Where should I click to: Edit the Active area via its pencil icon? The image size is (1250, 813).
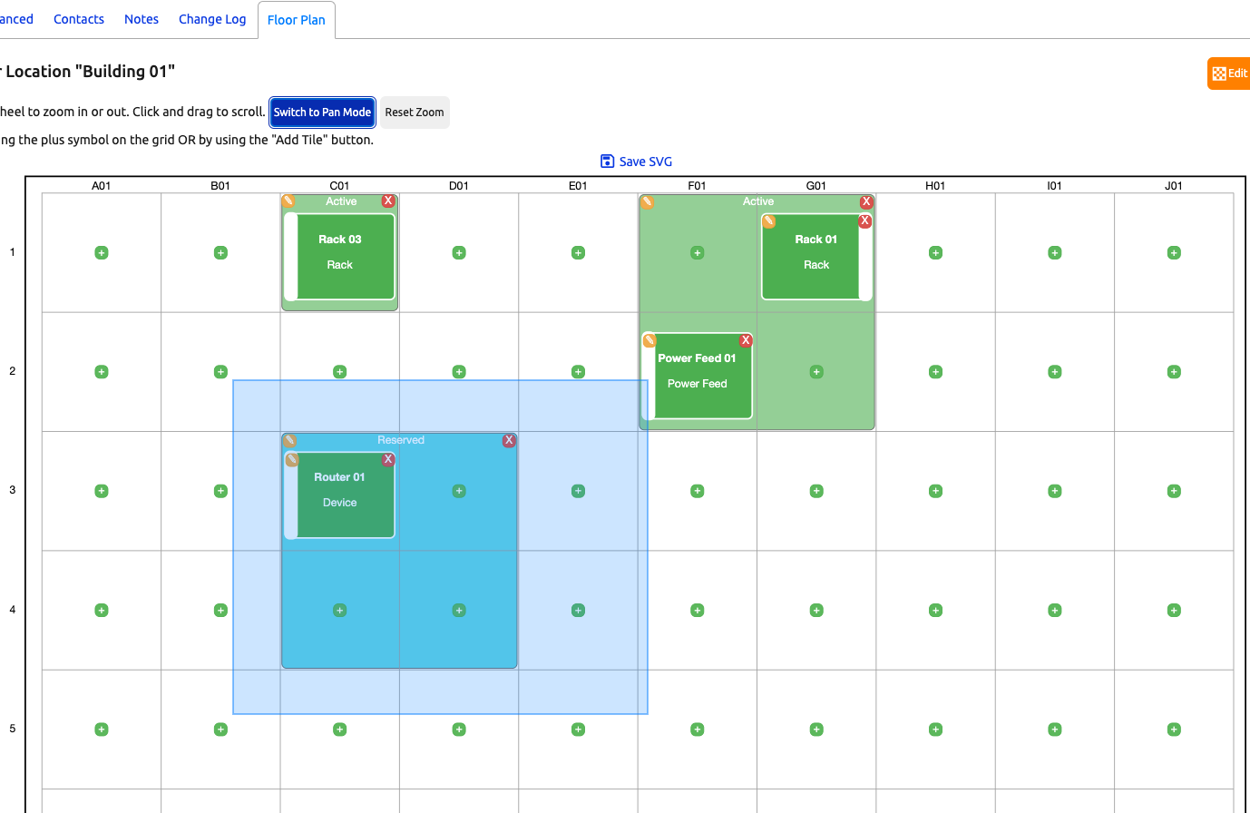[647, 201]
